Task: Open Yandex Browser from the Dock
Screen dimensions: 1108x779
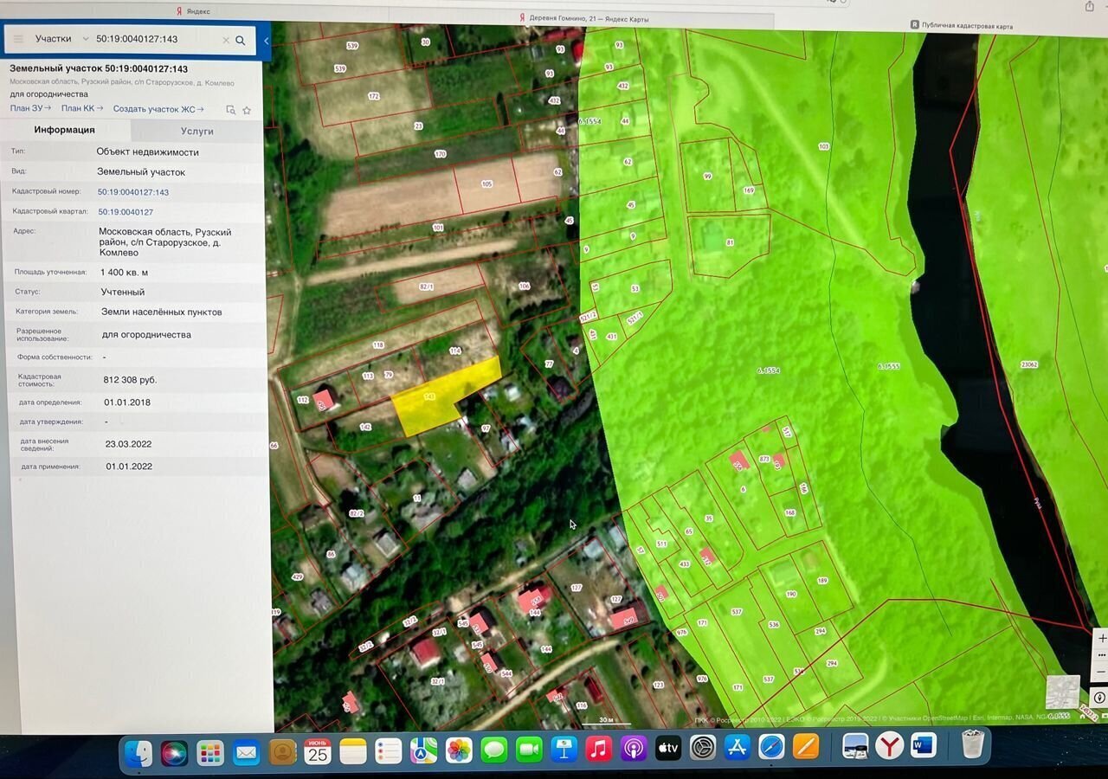Action: tap(889, 744)
